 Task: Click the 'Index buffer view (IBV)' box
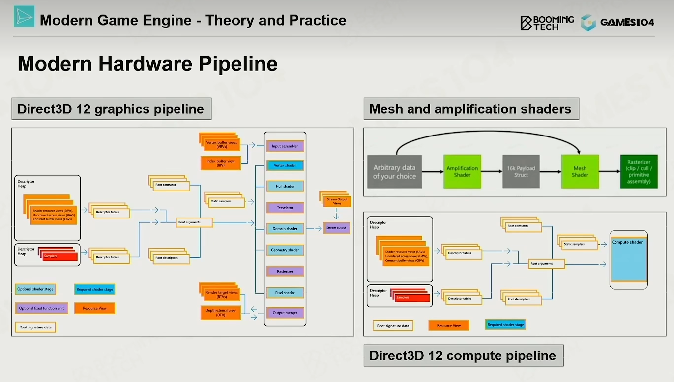[x=221, y=163]
